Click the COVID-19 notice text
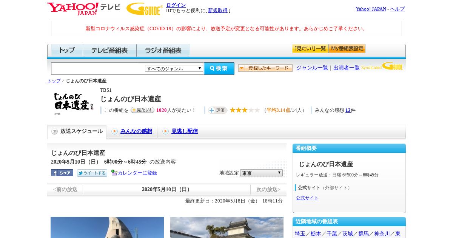The height and width of the screenshot is (238, 453). coord(226,28)
